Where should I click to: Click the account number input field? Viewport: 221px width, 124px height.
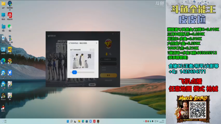pyautogui.click(x=108, y=59)
